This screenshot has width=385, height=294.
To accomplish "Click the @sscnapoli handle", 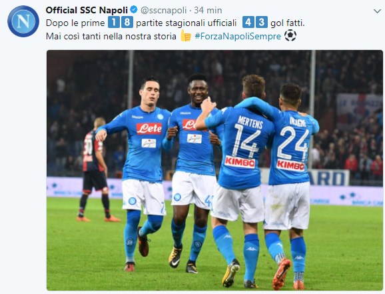I will click(x=164, y=10).
